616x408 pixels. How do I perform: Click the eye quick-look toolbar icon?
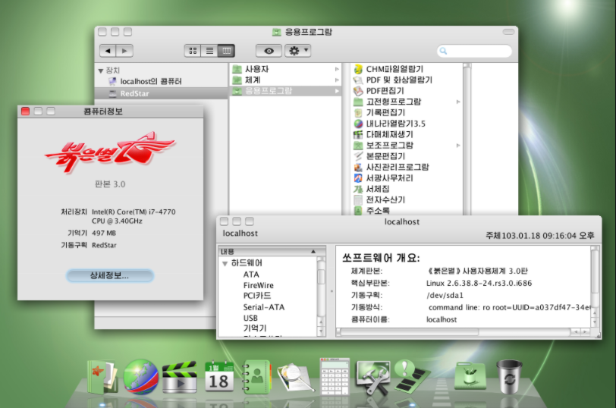[x=269, y=51]
